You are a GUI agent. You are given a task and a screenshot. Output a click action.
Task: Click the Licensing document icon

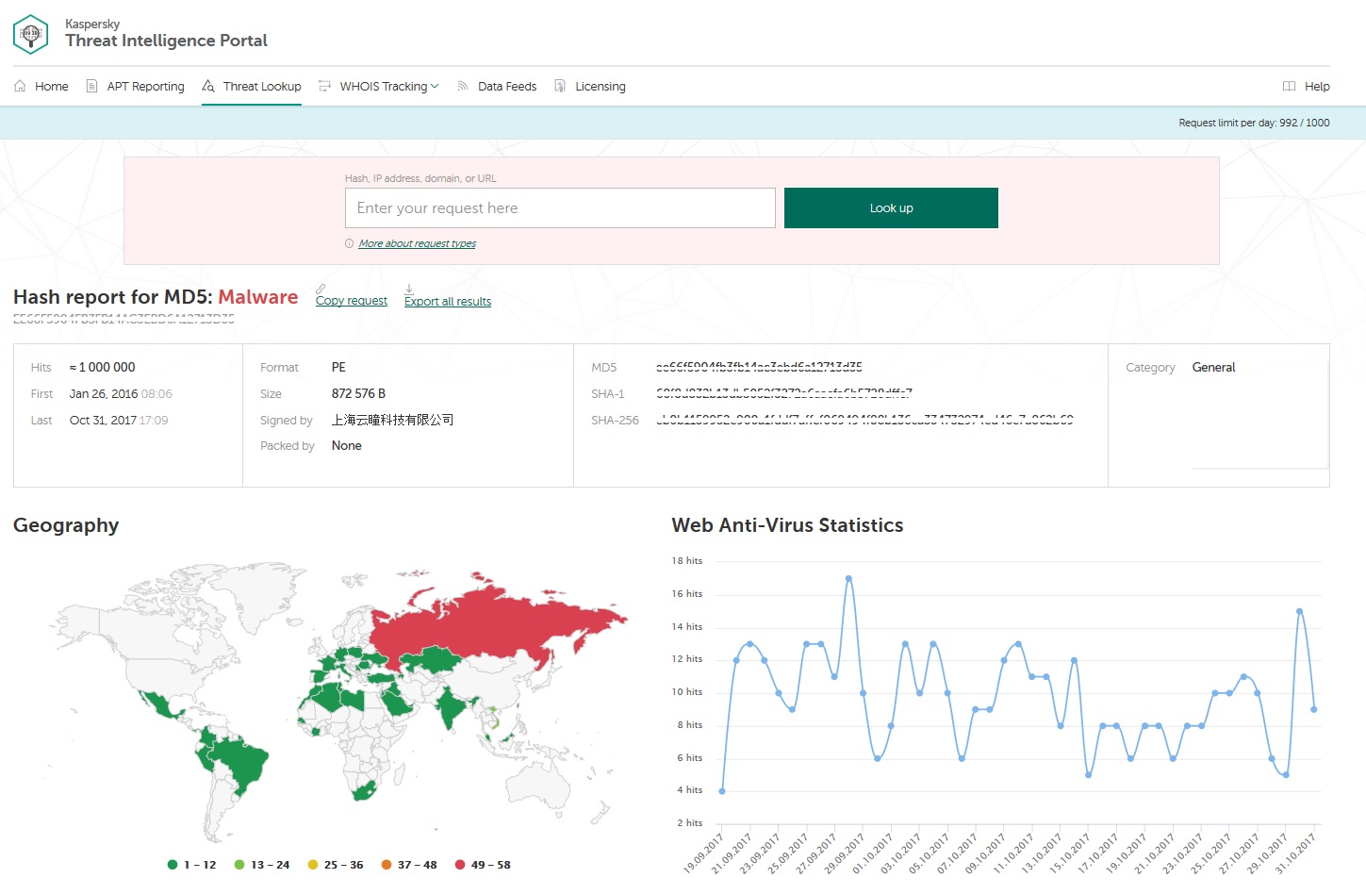pyautogui.click(x=560, y=86)
